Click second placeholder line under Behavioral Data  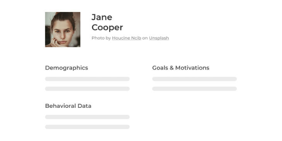pyautogui.click(x=87, y=127)
